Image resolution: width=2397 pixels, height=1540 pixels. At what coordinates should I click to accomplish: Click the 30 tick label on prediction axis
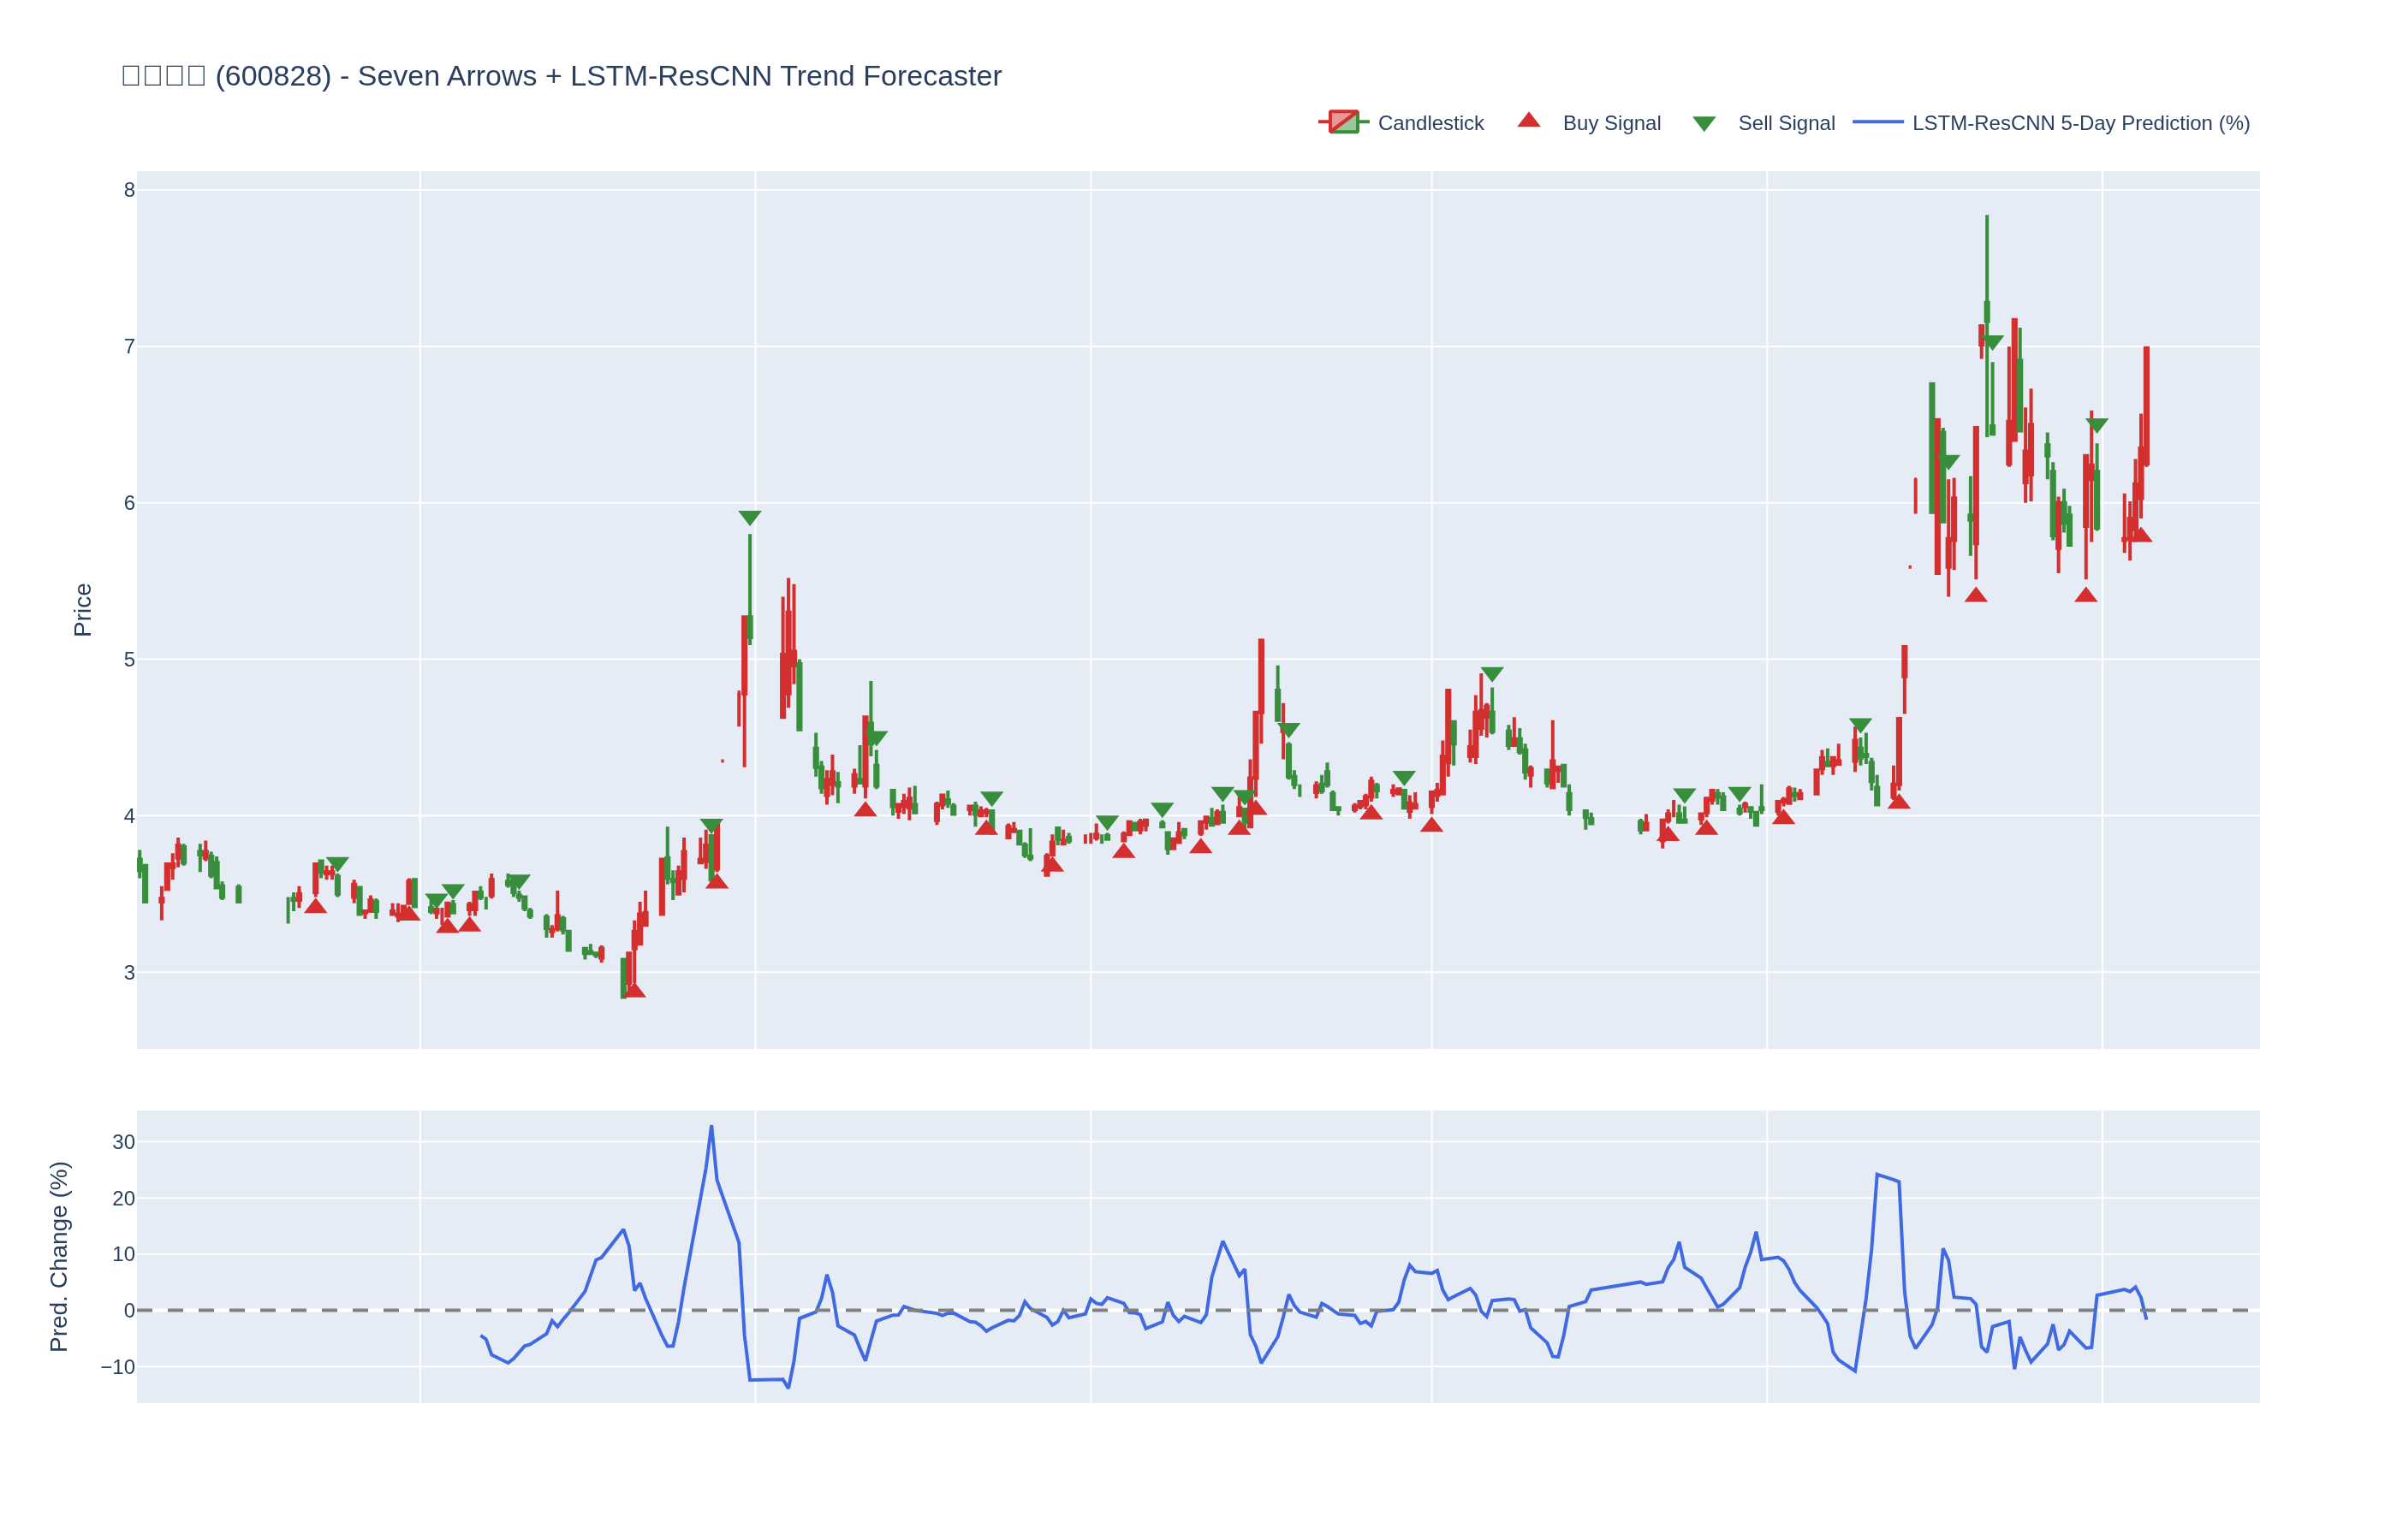(x=123, y=1142)
